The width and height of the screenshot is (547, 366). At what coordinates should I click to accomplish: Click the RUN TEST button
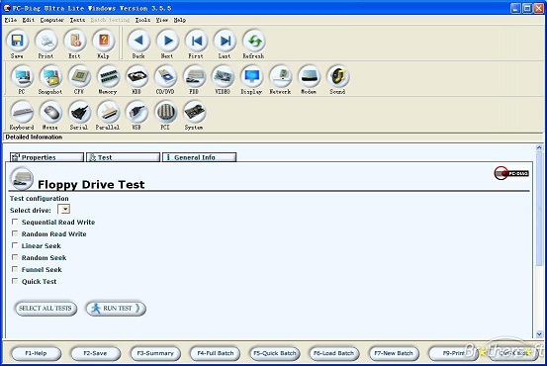pos(116,309)
